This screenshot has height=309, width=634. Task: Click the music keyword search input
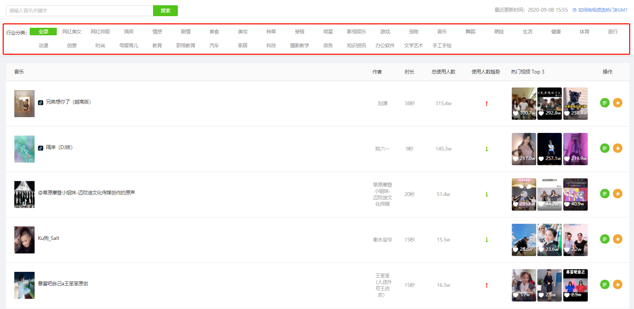pos(80,11)
